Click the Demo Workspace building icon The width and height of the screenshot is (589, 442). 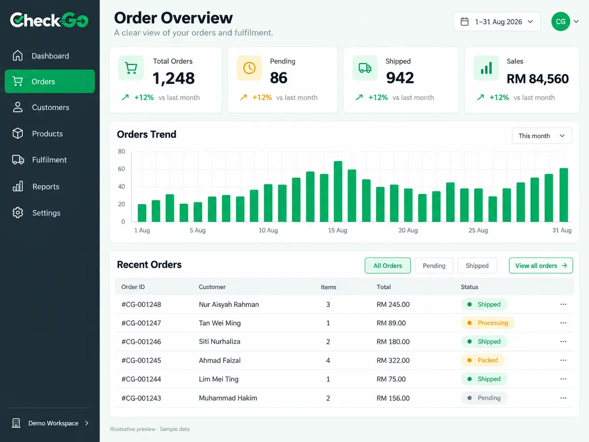point(16,423)
